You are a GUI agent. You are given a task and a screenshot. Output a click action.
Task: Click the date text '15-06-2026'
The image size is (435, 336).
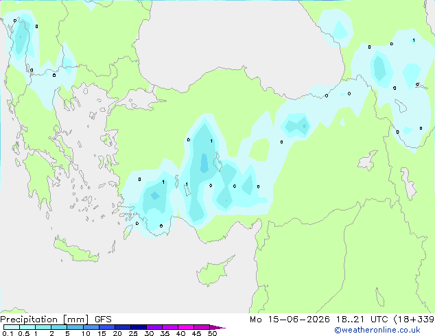coord(298,320)
